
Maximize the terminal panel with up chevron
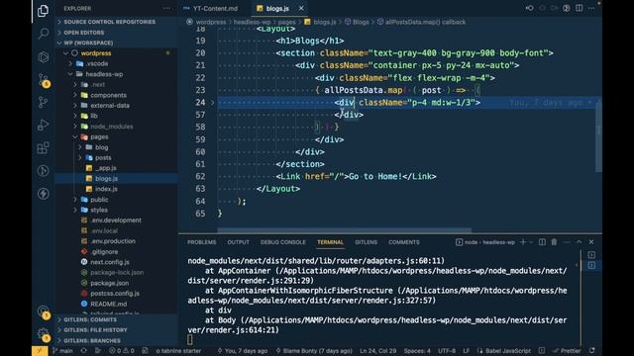(579, 241)
